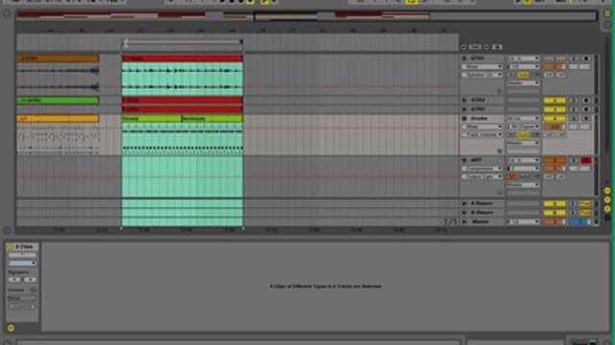
Task: Click the clip name field in Clip View
Action: point(22,255)
